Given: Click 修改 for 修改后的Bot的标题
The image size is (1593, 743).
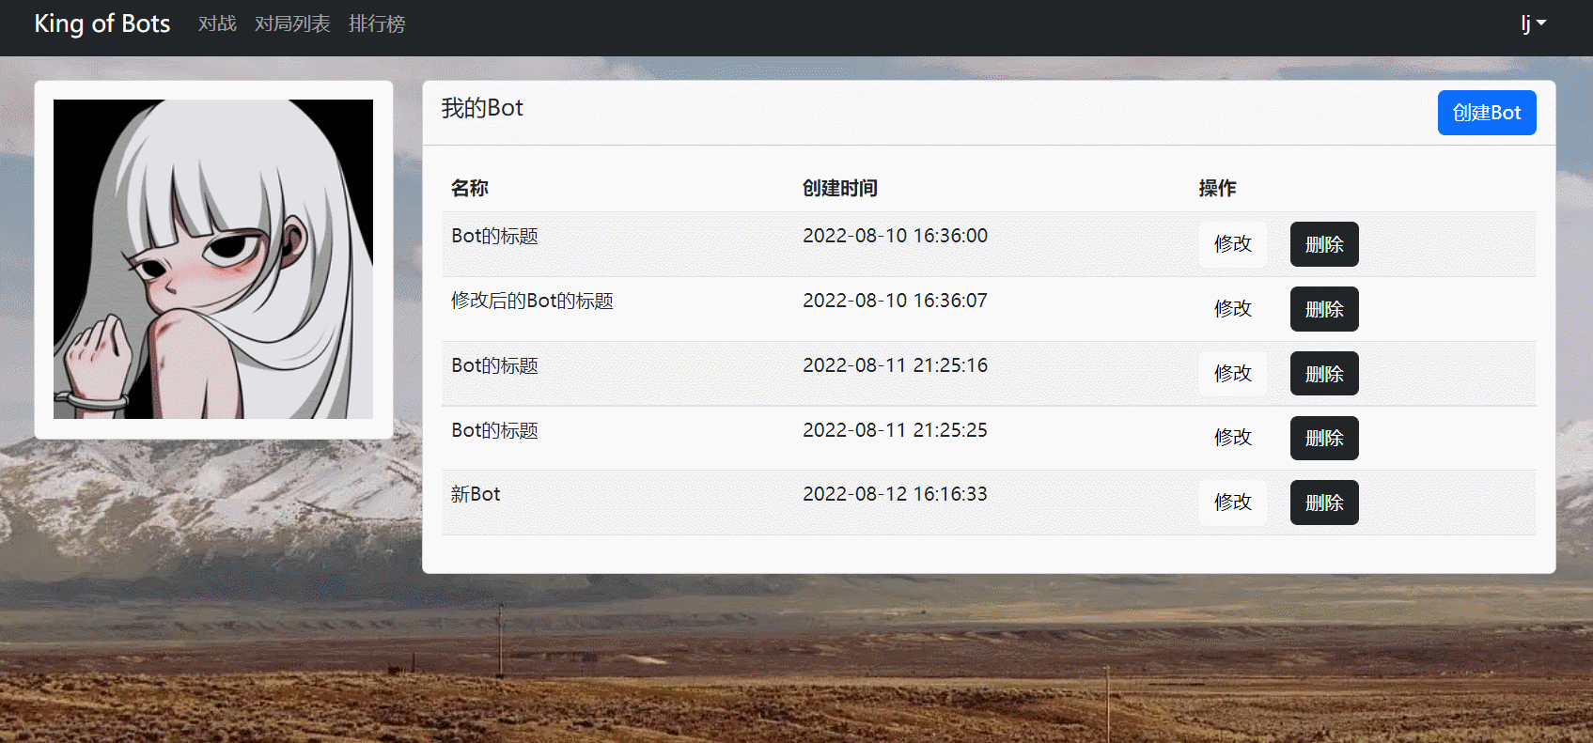Looking at the screenshot, I should pos(1233,309).
